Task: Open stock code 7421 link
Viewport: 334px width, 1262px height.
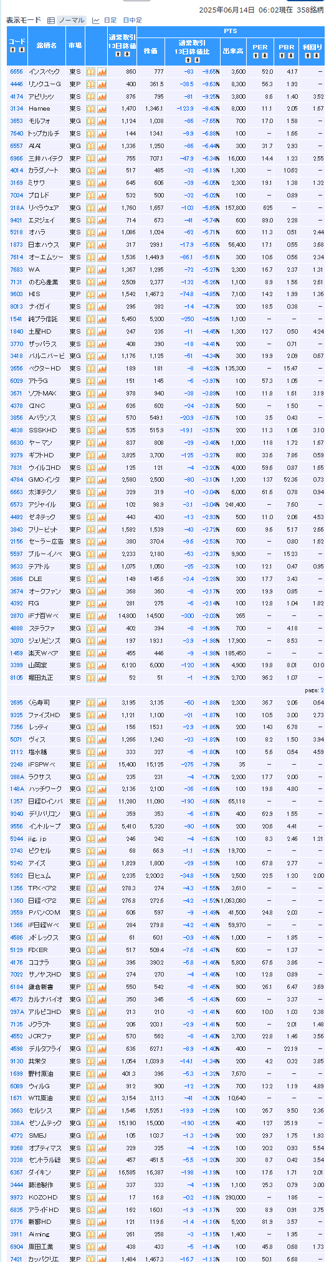Action: 17,1259
